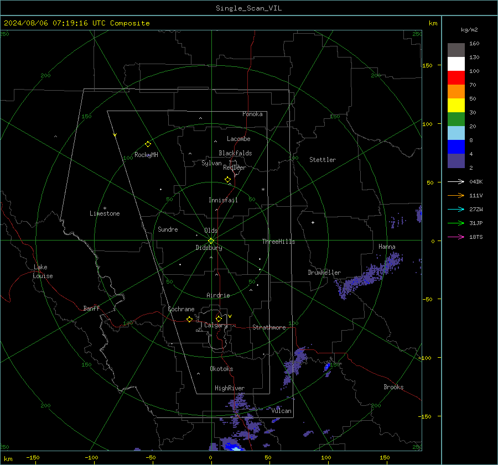
Task: Click the Single_Scan_VIL title
Action: pyautogui.click(x=248, y=8)
